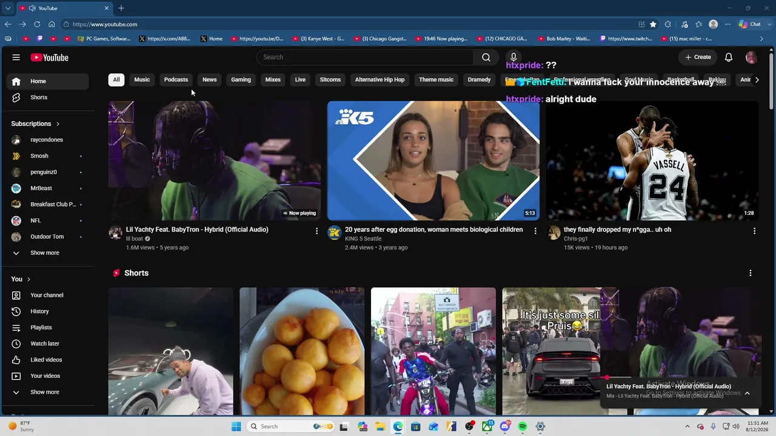Open the penguinz0 subscription channel
The image size is (776, 436).
[x=48, y=172]
